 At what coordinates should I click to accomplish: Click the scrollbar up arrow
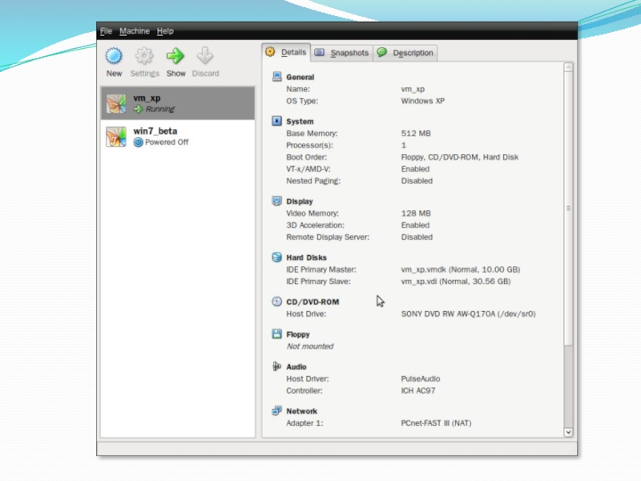[x=569, y=67]
